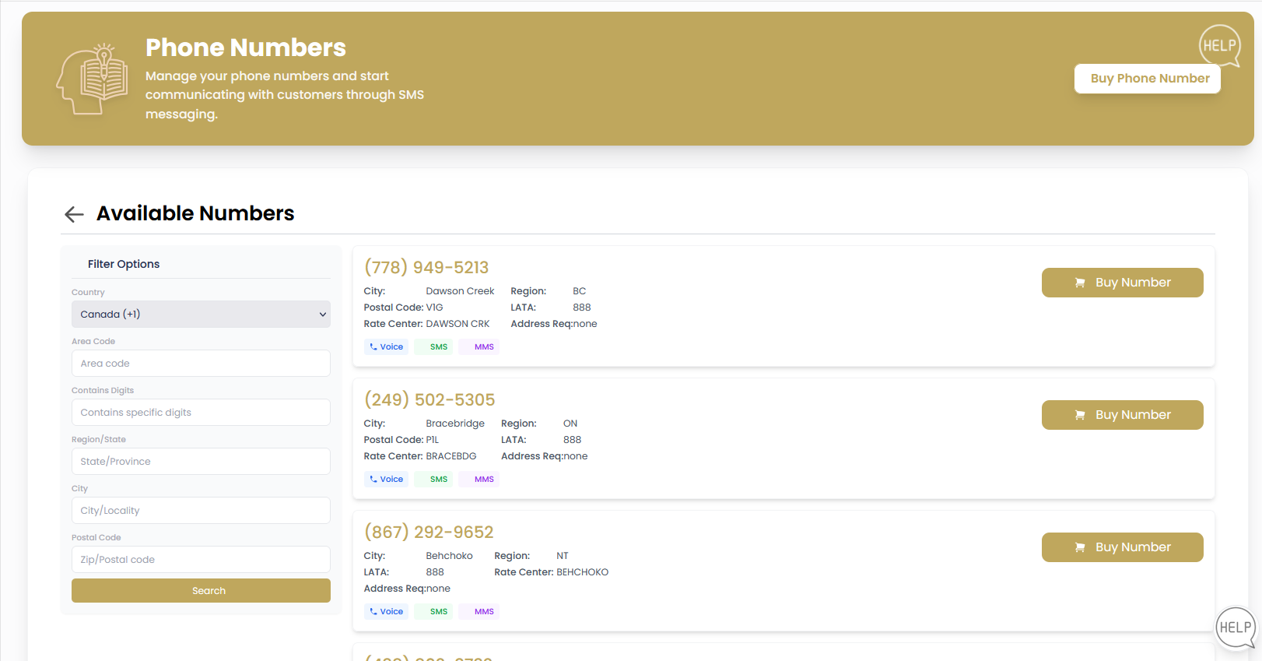Click the Area code input field
The height and width of the screenshot is (661, 1262).
pos(201,363)
